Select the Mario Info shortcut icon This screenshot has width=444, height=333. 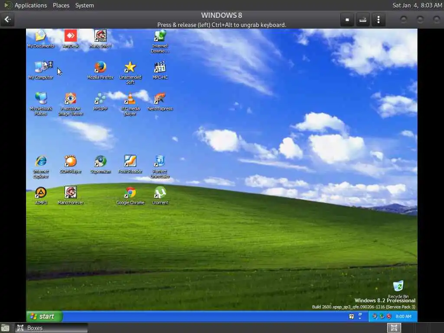(100, 39)
